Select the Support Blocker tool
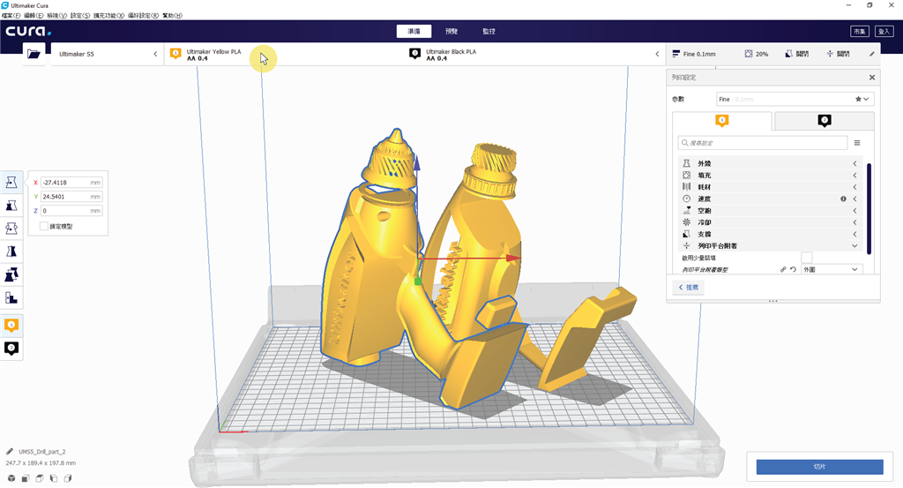Screen dimensions: 903x488 pos(11,297)
